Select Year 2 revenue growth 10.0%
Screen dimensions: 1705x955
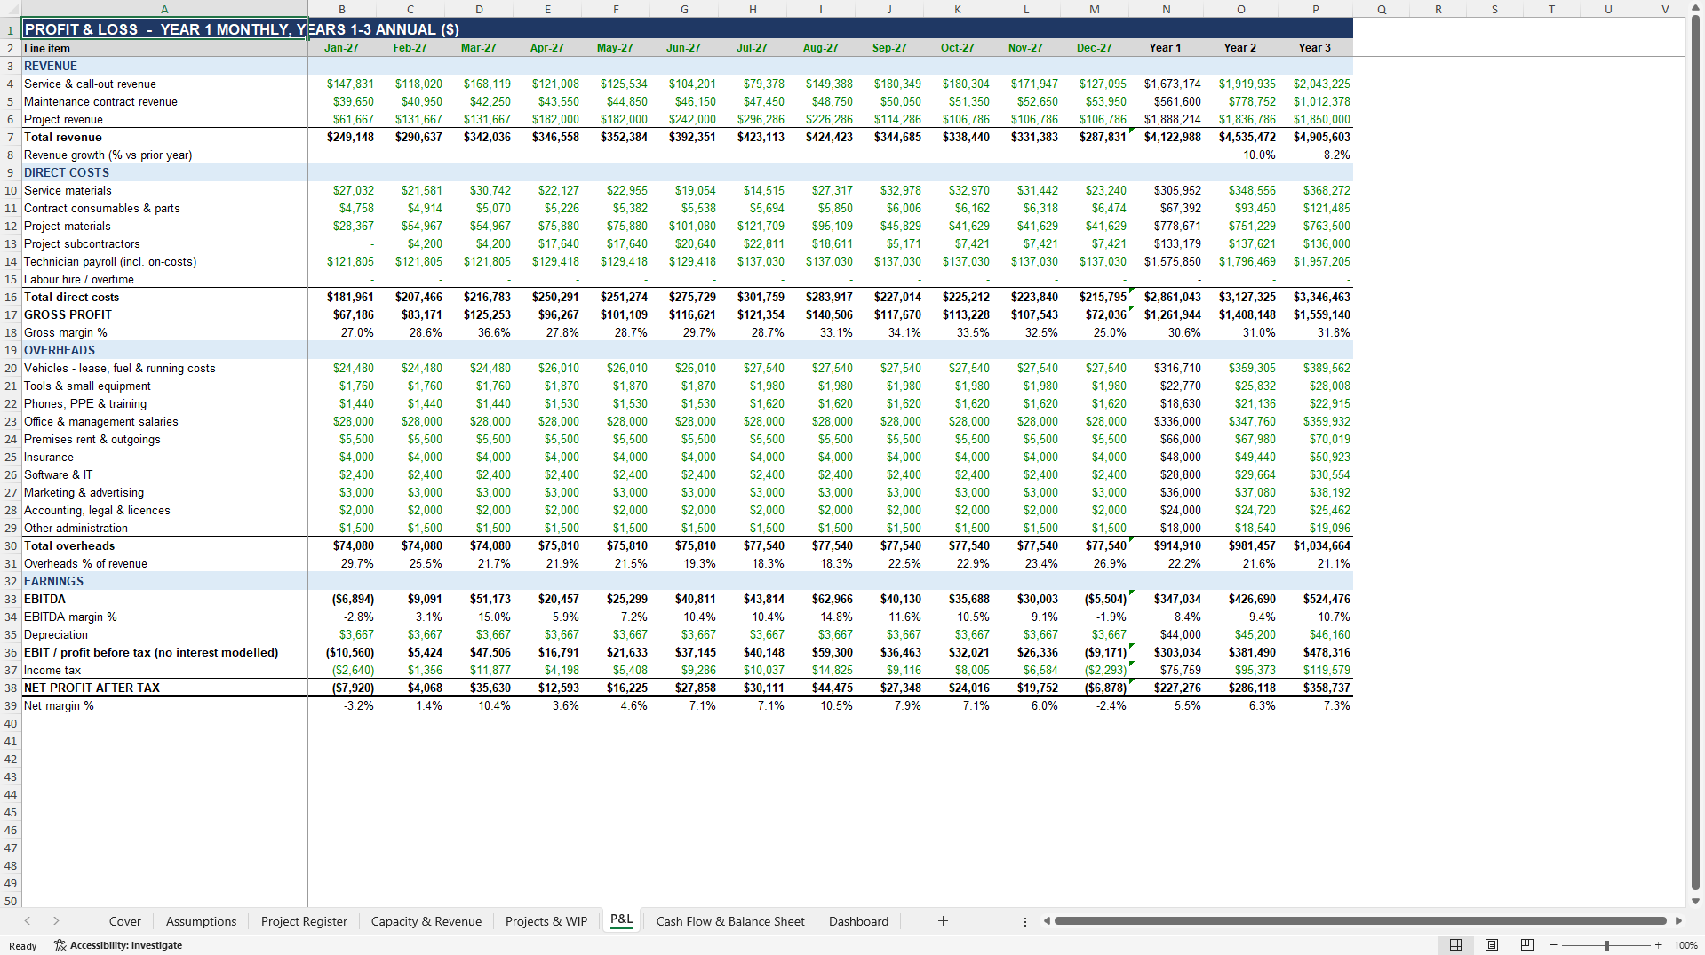1240,155
